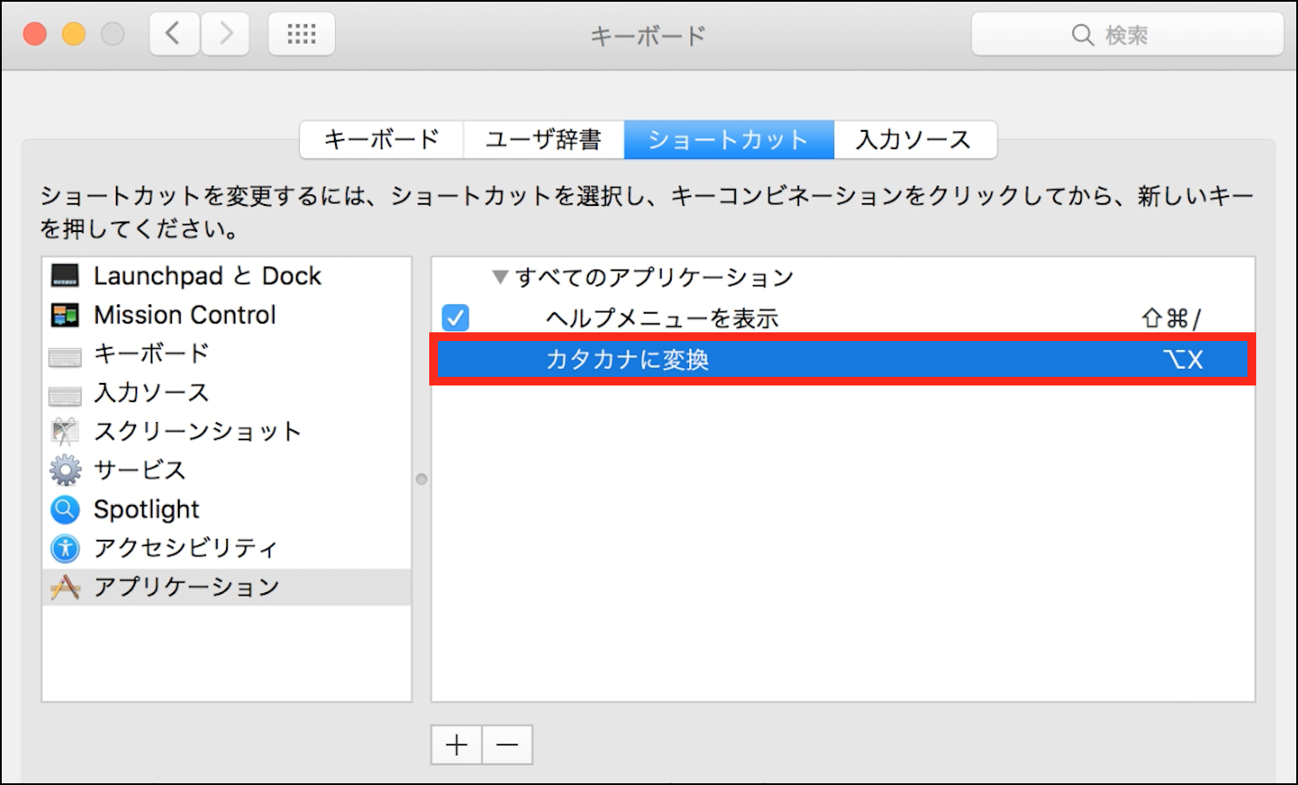Open the サービス gear icon category
This screenshot has width=1298, height=785.
(65, 470)
